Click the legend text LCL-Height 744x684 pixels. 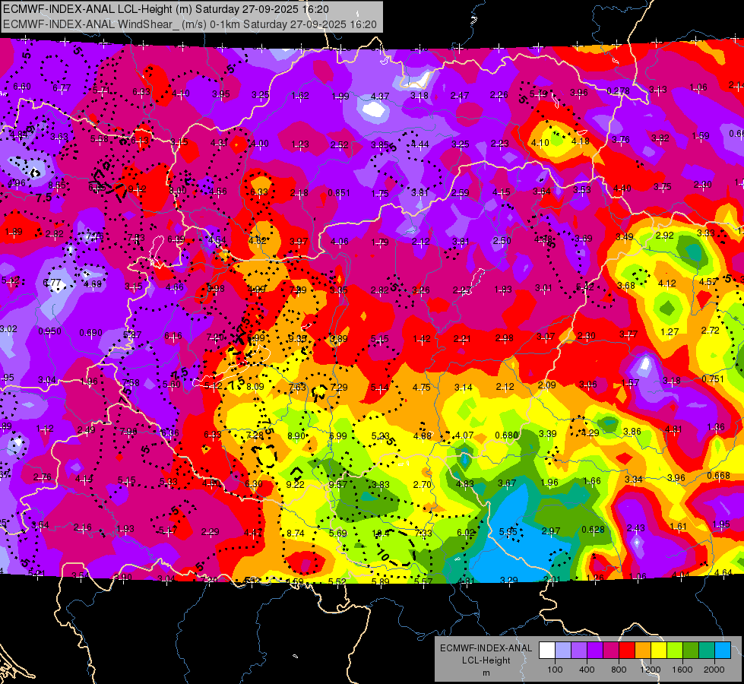(486, 660)
